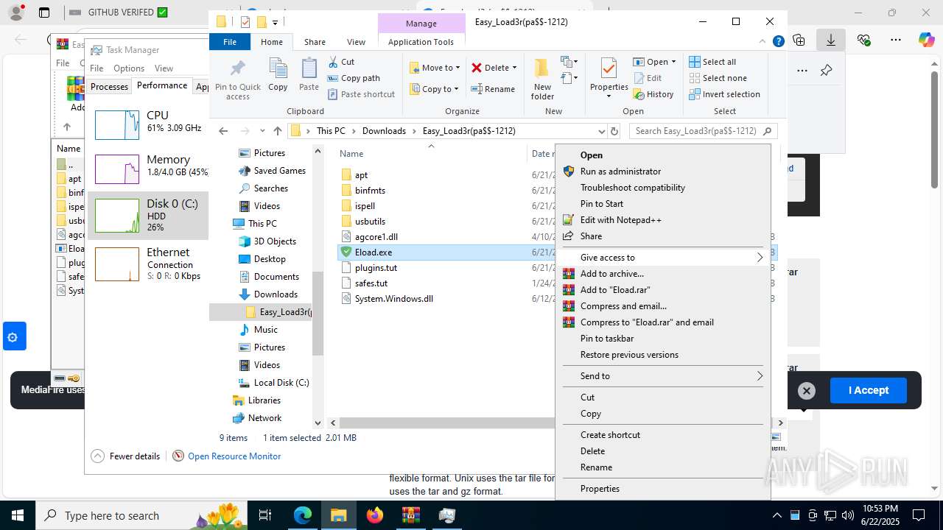Expand Send to submenu
The height and width of the screenshot is (530, 943).
(x=662, y=376)
